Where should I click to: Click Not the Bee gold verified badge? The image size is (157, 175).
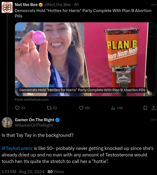(41, 5)
